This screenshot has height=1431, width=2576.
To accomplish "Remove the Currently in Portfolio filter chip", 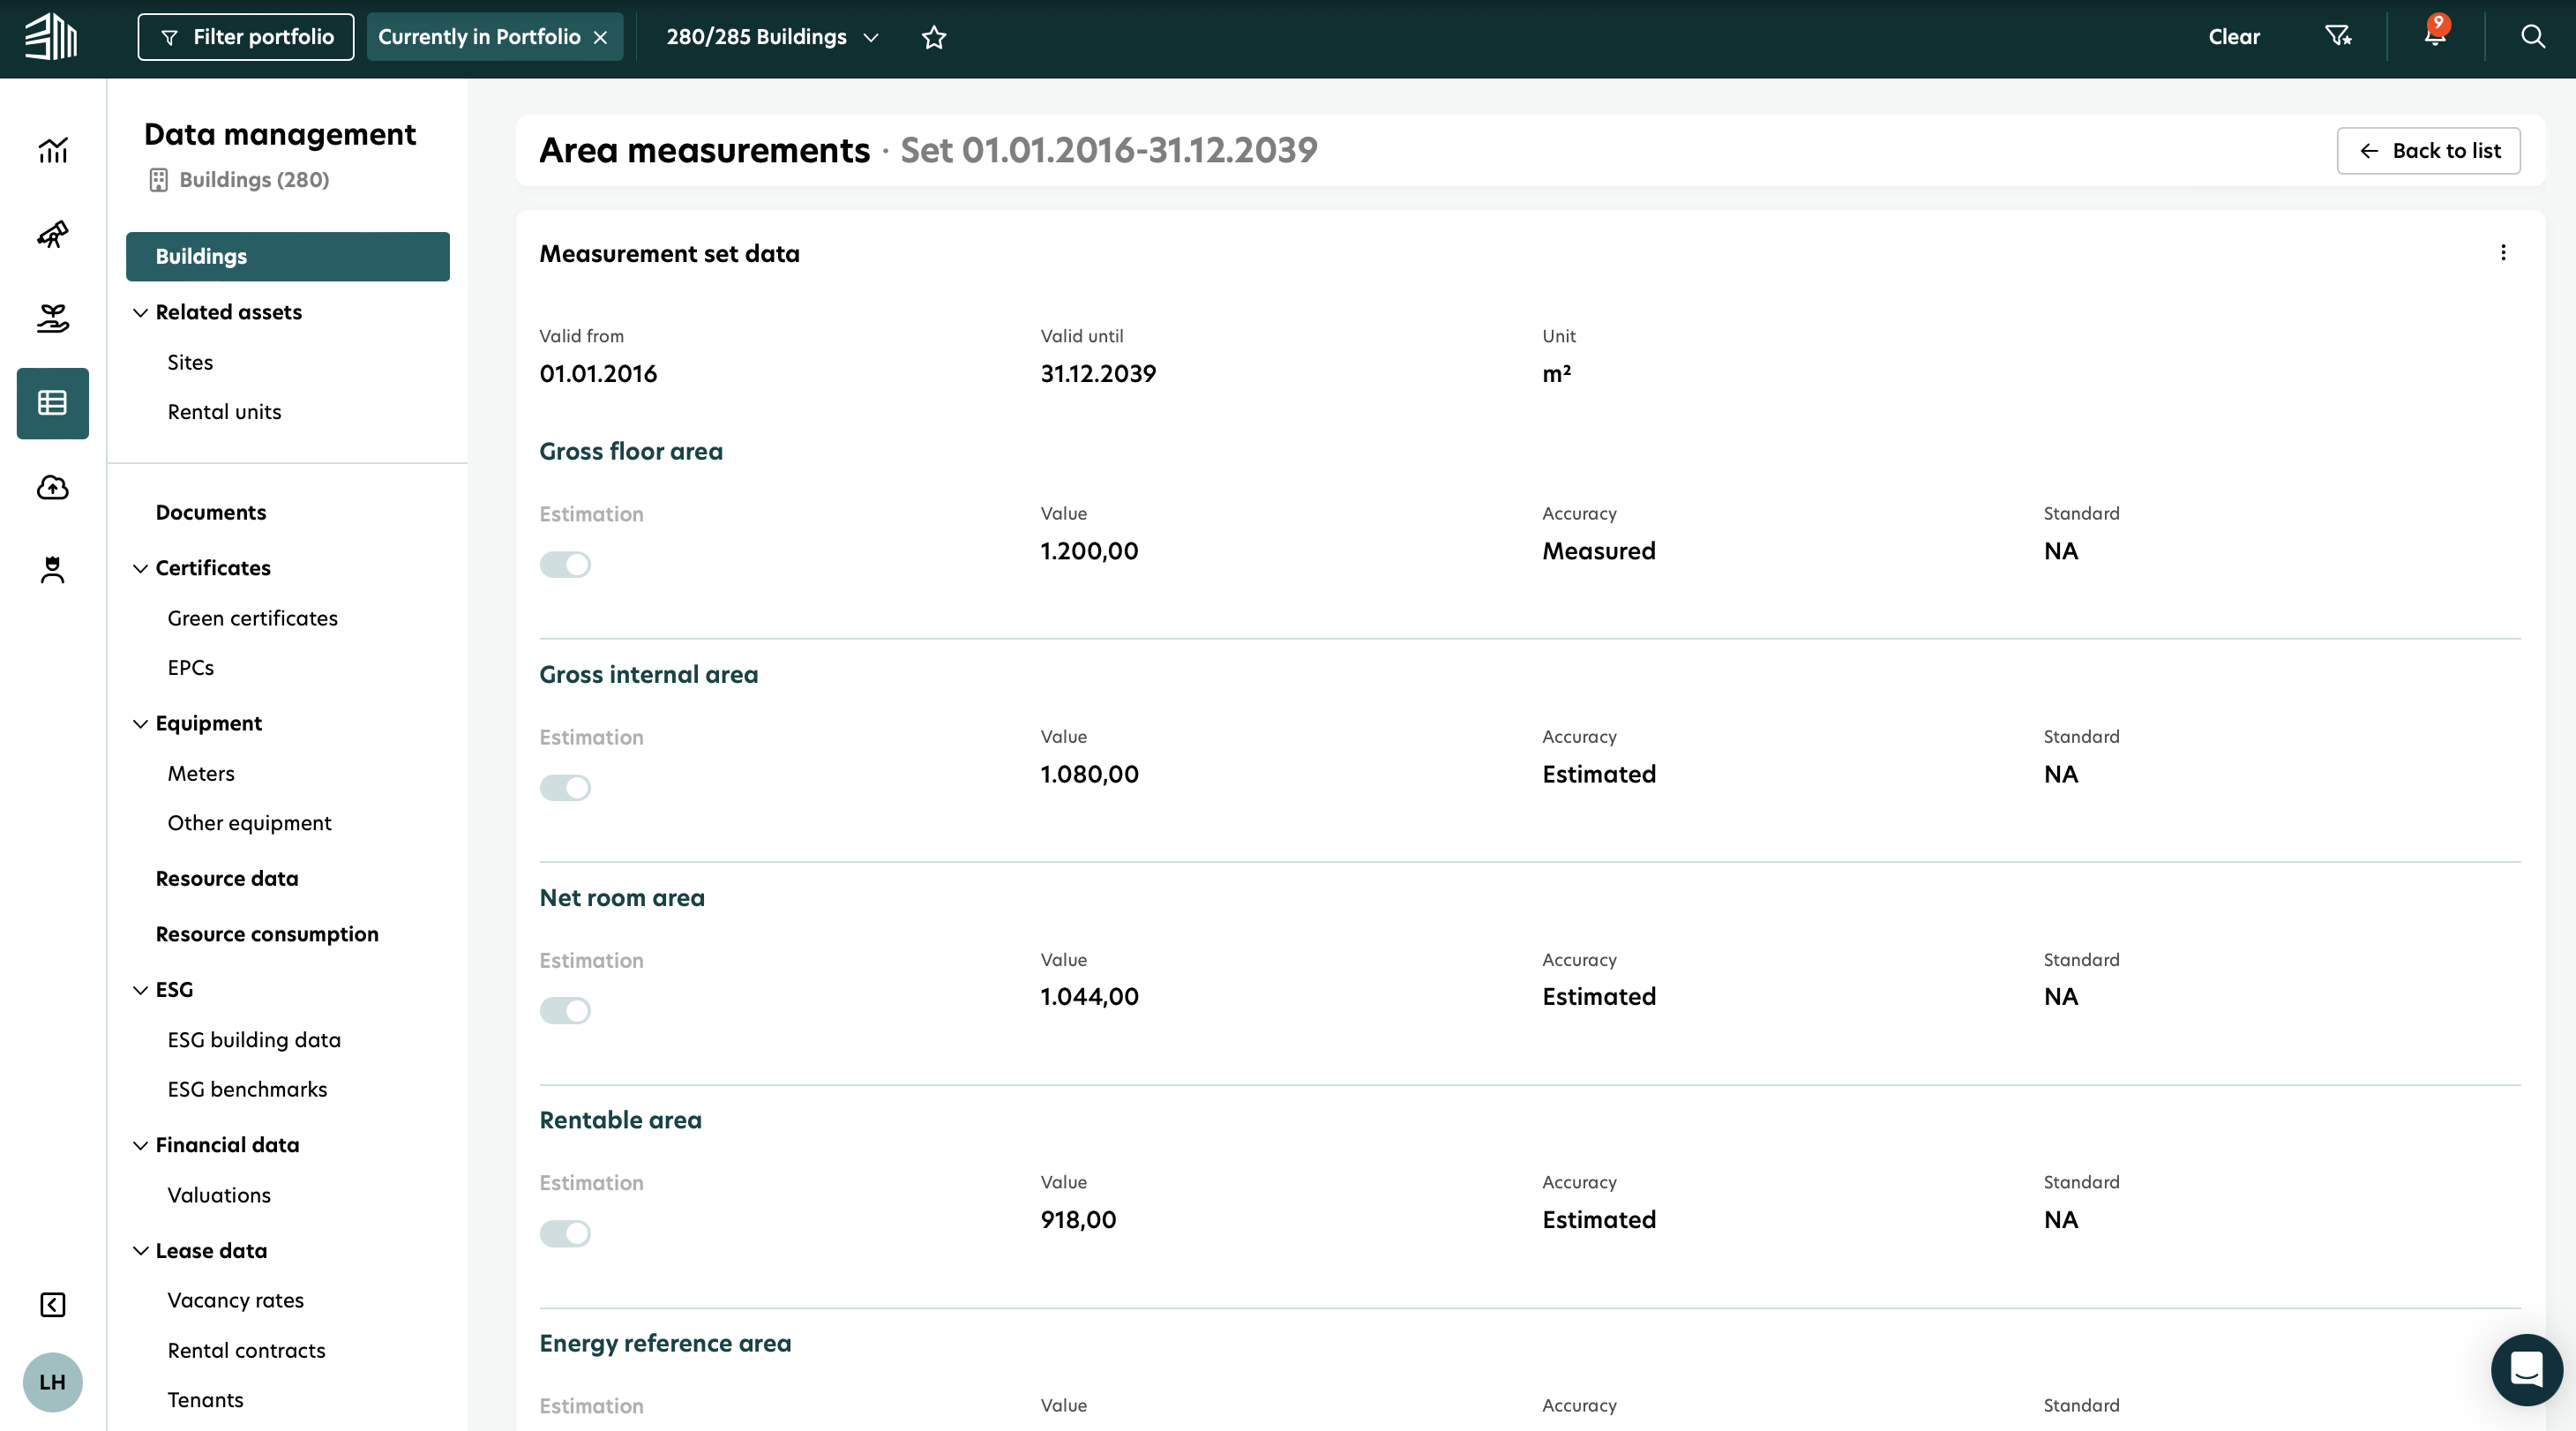I will coord(601,37).
